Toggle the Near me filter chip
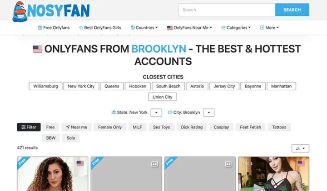Screen dimensions: 327x191 point(77,127)
